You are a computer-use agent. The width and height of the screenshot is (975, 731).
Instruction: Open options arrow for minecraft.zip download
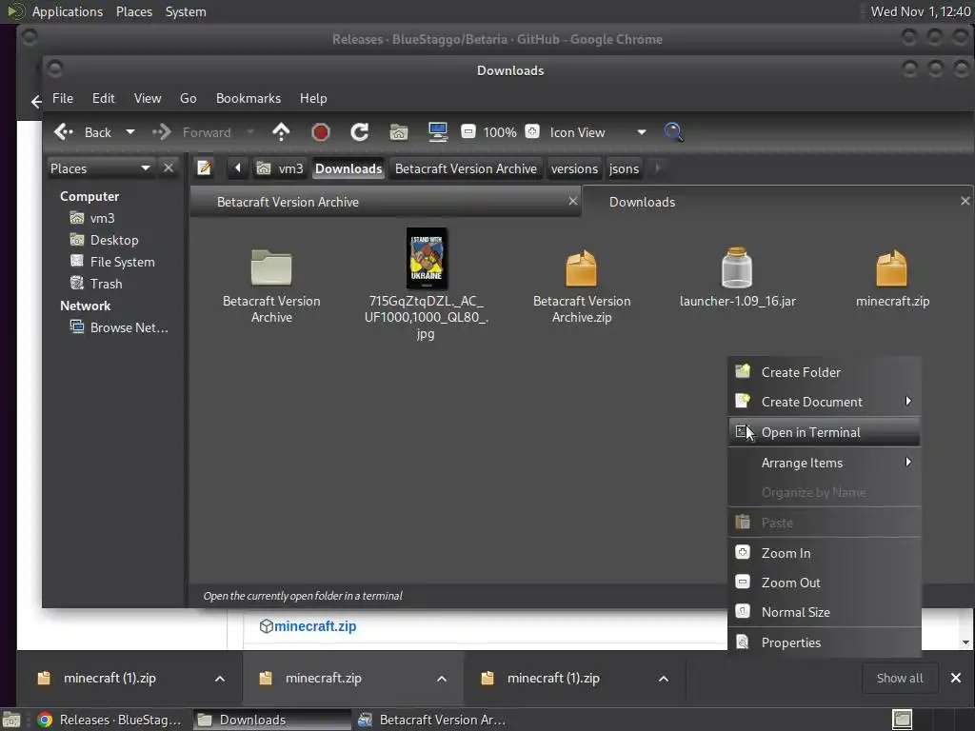[x=442, y=678]
